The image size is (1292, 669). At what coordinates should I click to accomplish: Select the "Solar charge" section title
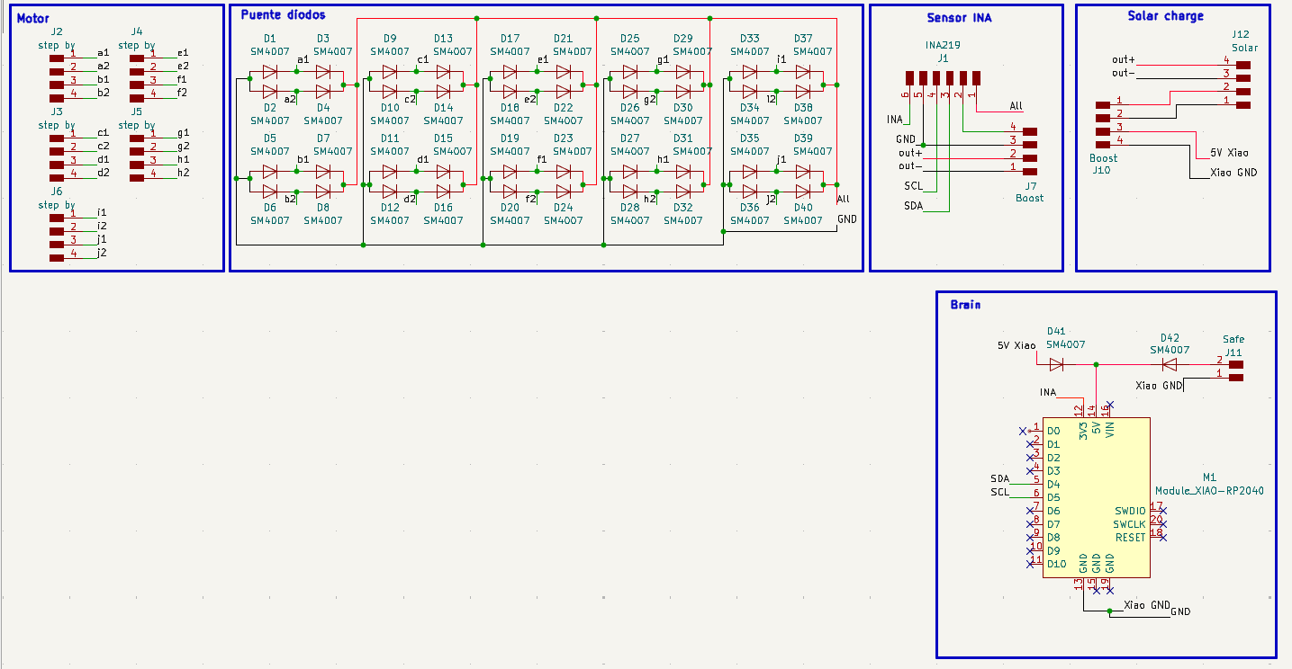pyautogui.click(x=1166, y=16)
